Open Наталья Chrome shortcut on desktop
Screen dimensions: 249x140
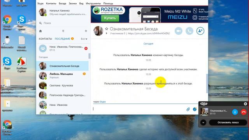click(7, 128)
